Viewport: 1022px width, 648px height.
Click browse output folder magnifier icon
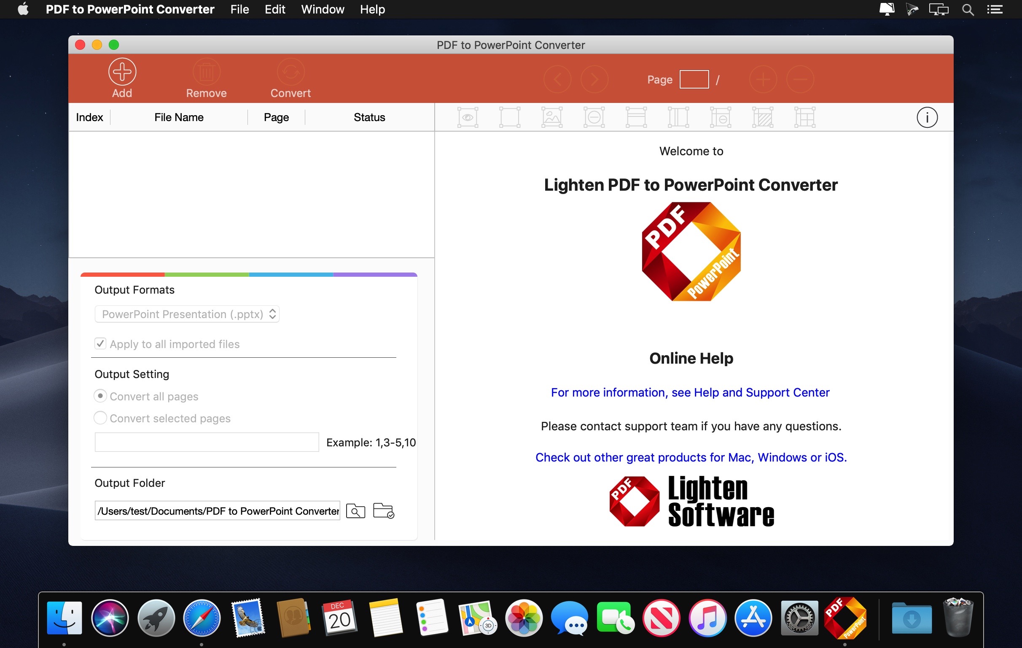[x=355, y=511]
